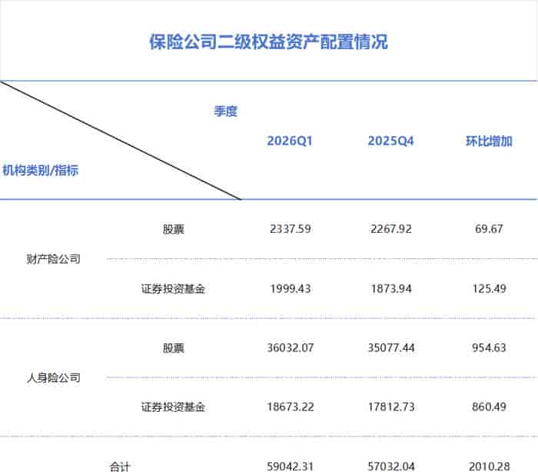This screenshot has width=538, height=472.
Task: Click the 2025Q4 column header
Action: click(390, 141)
